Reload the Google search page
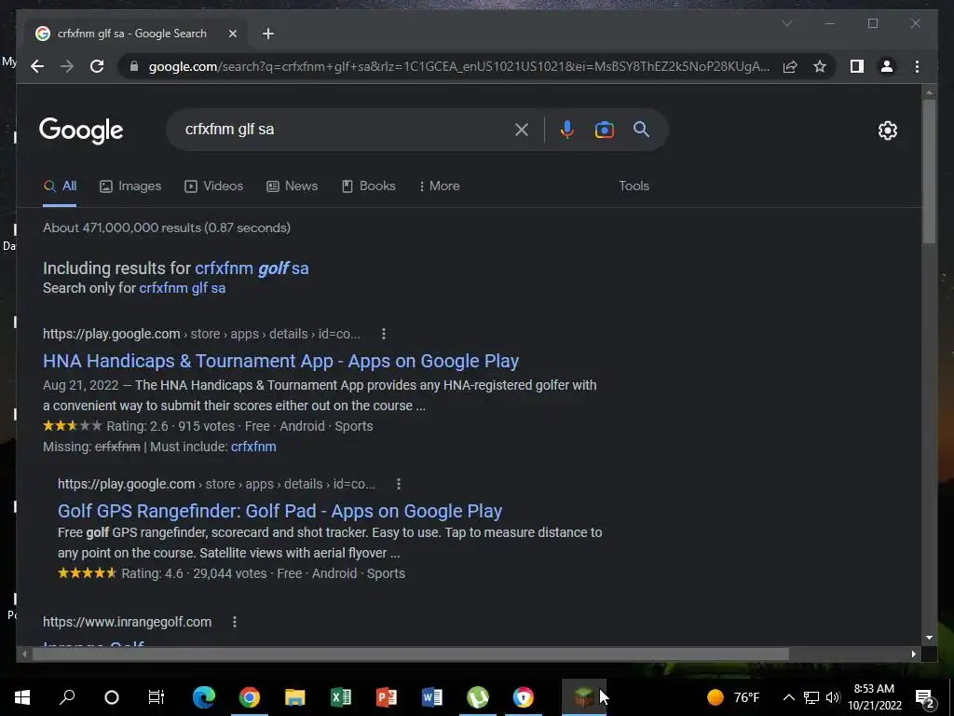954x716 pixels. pyautogui.click(x=97, y=66)
